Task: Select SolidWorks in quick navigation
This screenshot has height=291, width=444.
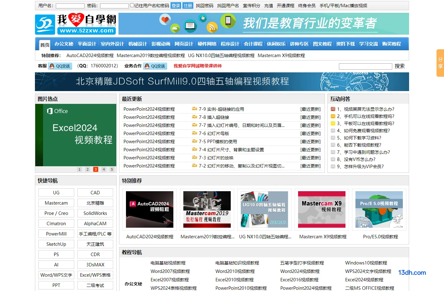Action: pos(95,213)
